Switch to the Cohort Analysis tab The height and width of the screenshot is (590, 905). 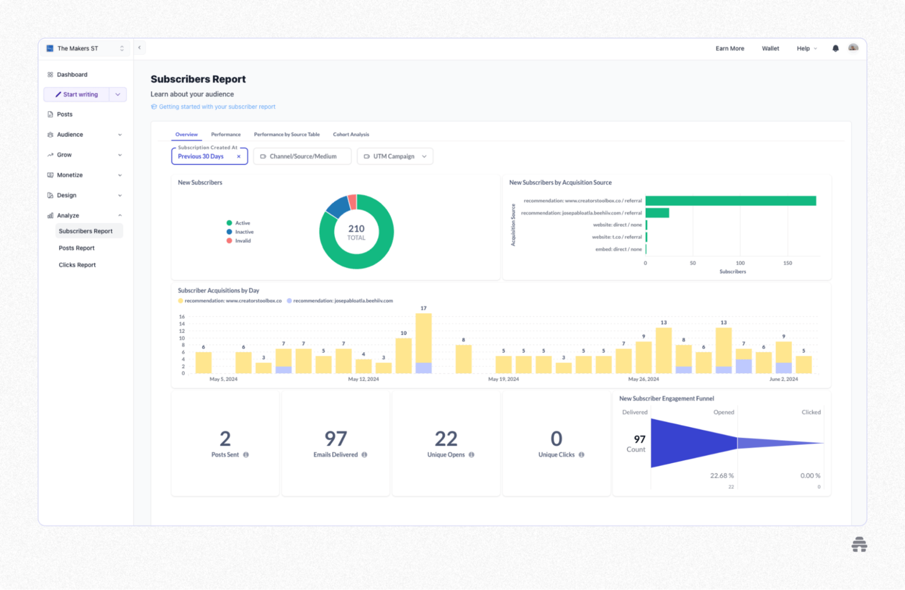coord(351,134)
